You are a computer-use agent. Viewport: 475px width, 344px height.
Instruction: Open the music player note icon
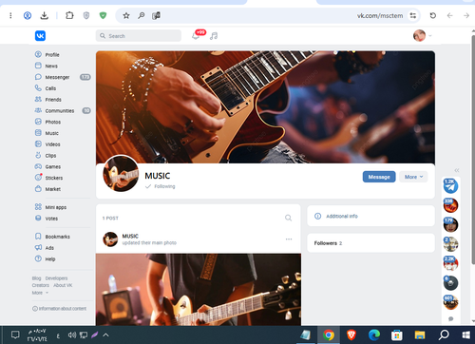tap(214, 36)
